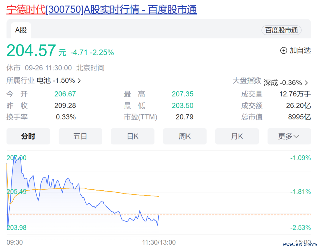The image size is (319, 249).
Task: Expand industry details with chevron after -1.50%
Action: [79, 81]
